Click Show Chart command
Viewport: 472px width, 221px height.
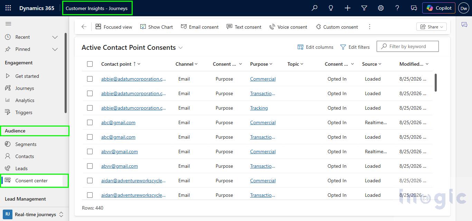click(157, 27)
